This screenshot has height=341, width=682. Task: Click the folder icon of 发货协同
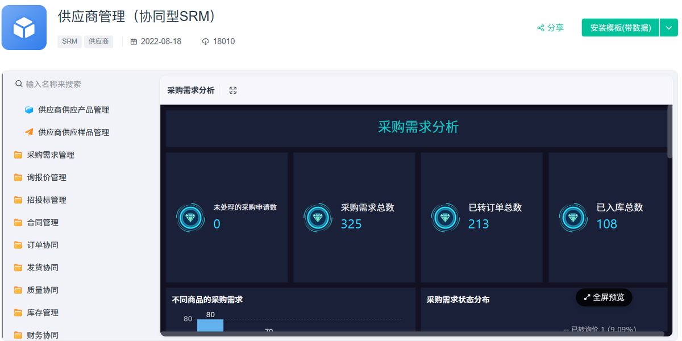[x=18, y=268]
